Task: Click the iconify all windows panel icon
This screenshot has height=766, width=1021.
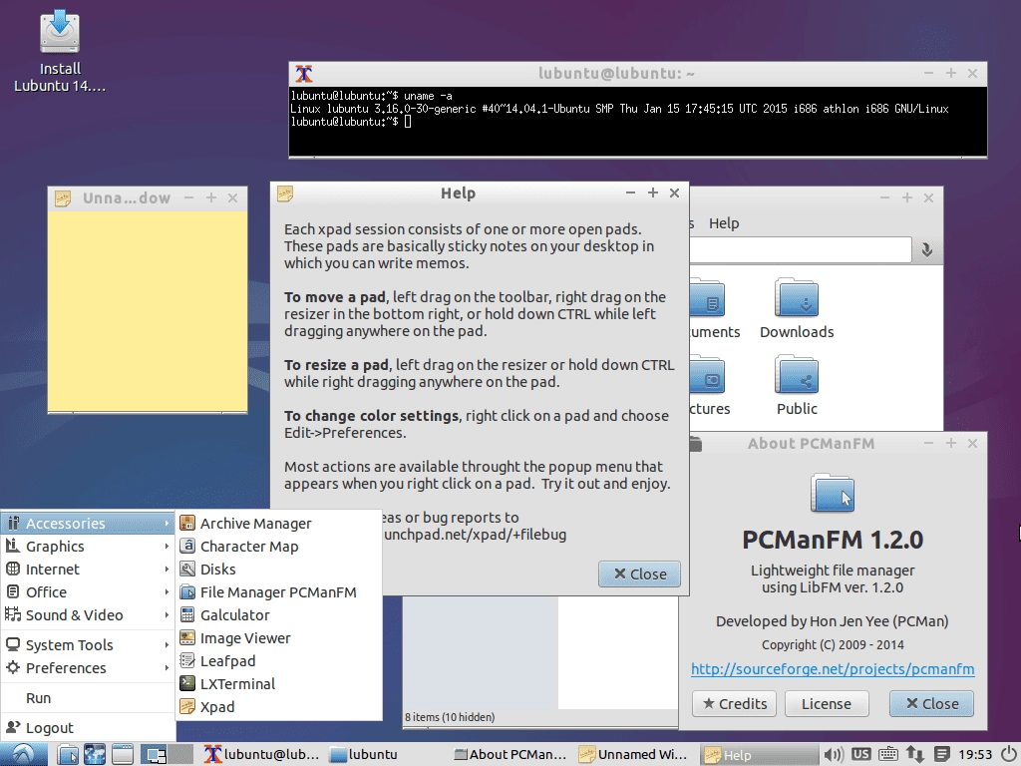Action: [123, 755]
